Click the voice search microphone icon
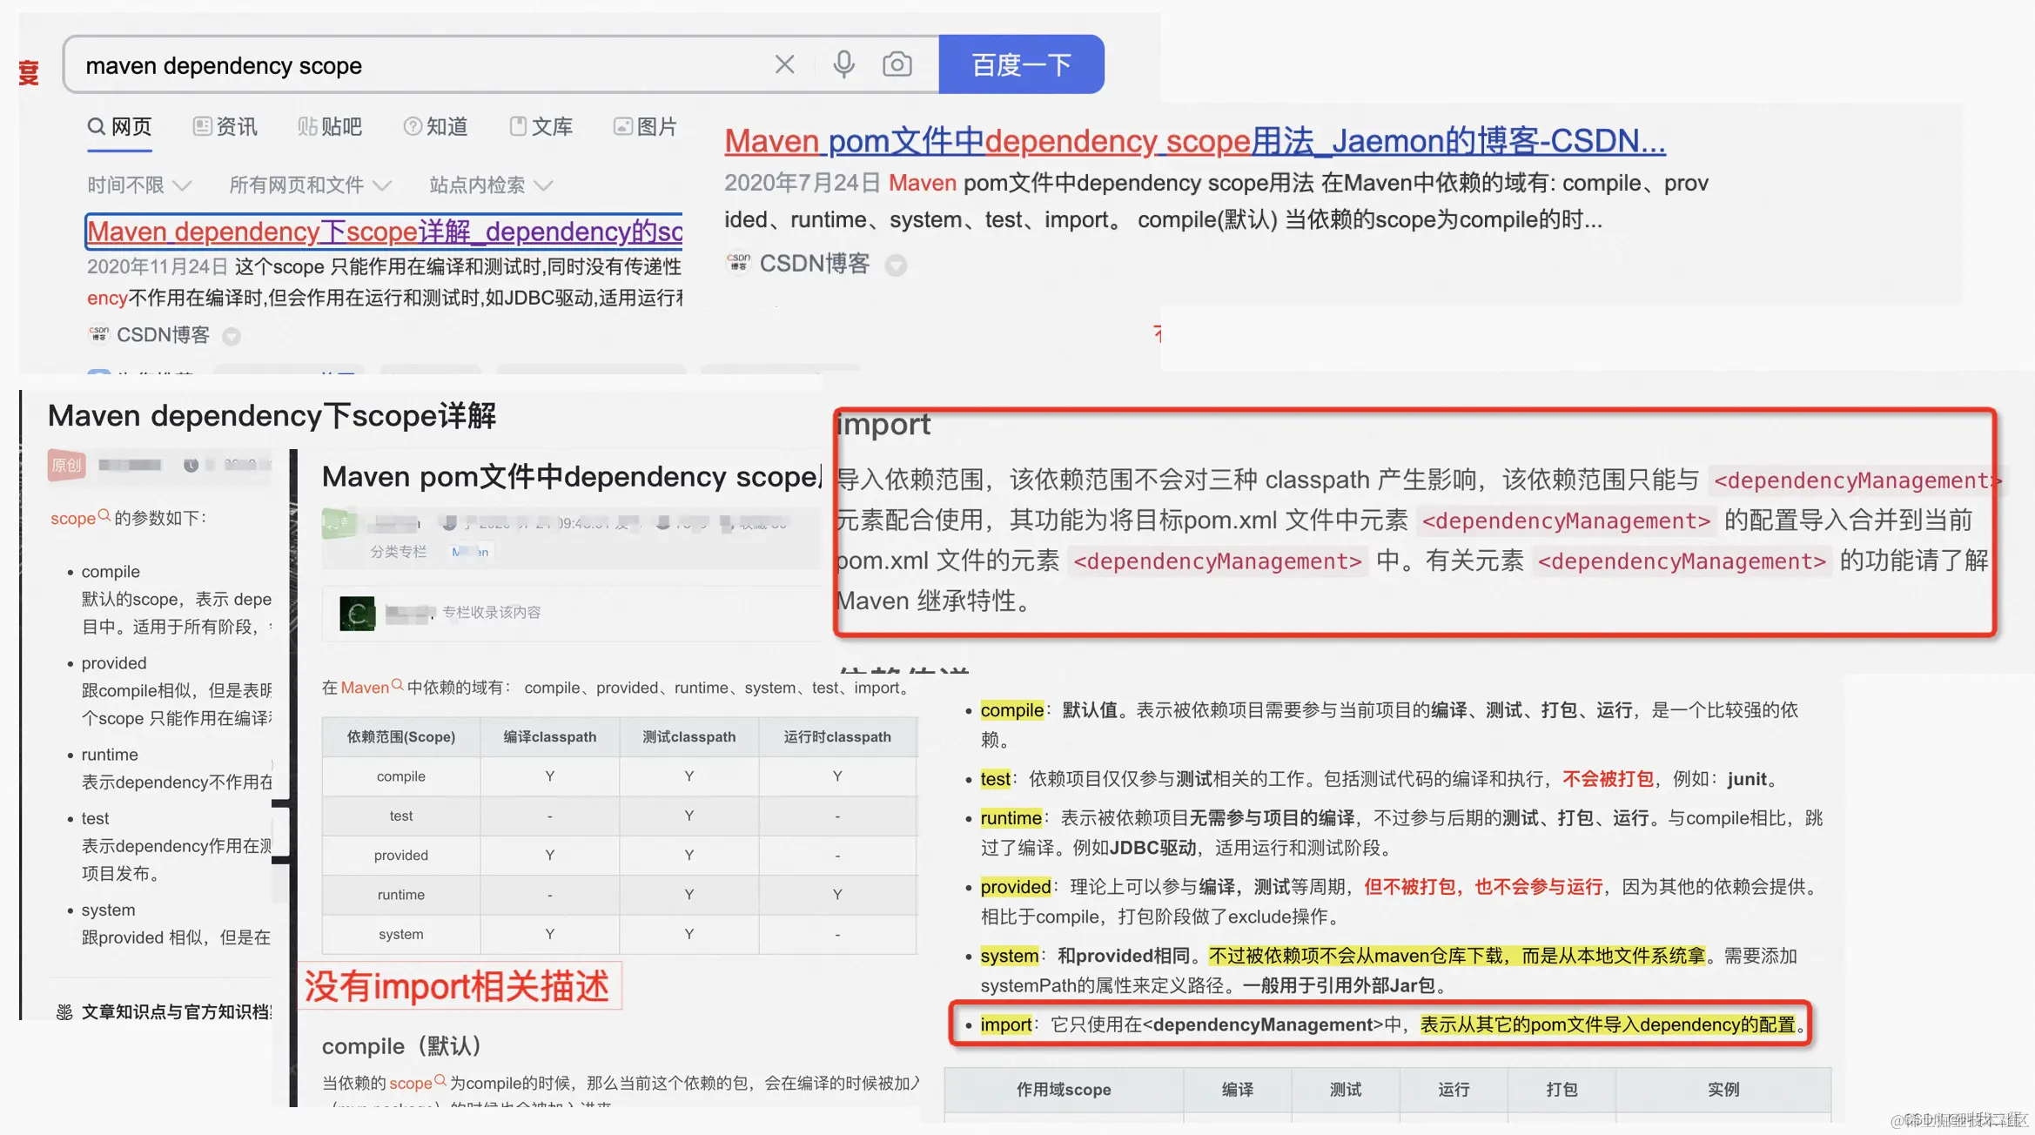 tap(843, 64)
